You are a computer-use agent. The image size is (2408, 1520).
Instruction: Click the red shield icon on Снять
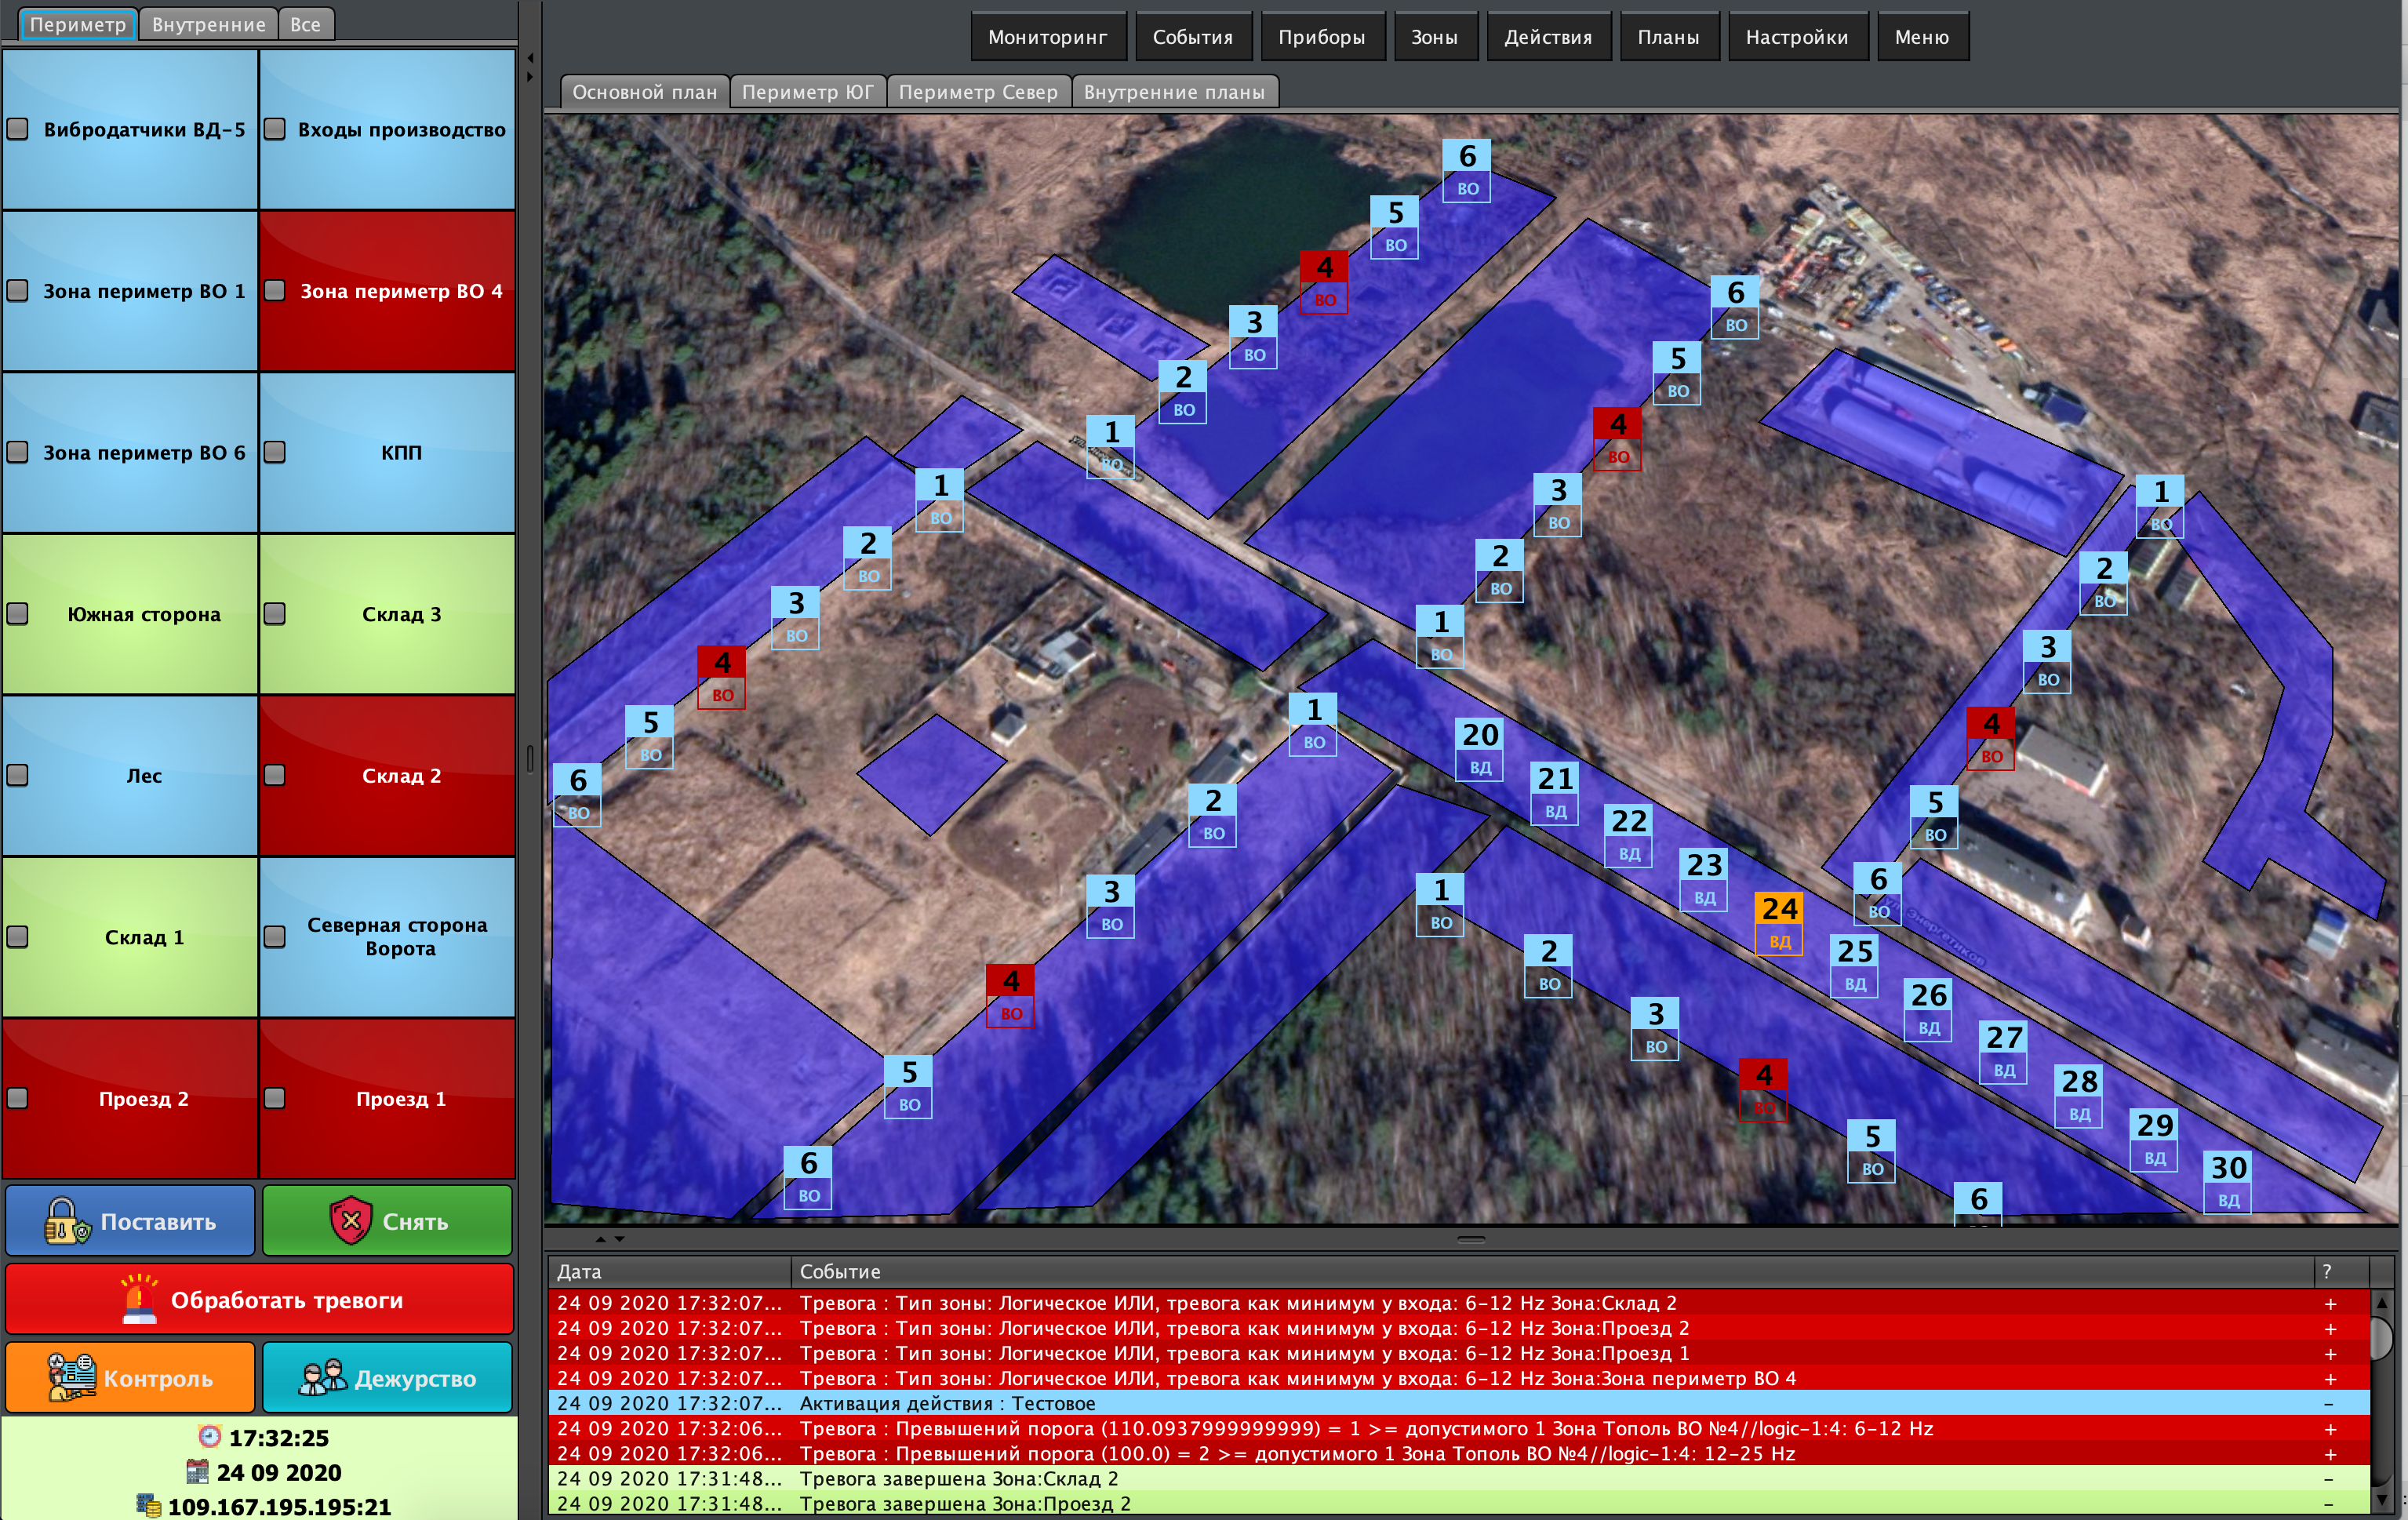pyautogui.click(x=351, y=1221)
